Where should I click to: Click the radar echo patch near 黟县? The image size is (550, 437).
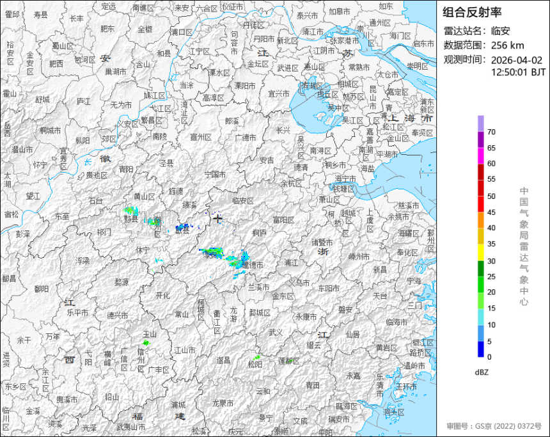[x=130, y=210]
